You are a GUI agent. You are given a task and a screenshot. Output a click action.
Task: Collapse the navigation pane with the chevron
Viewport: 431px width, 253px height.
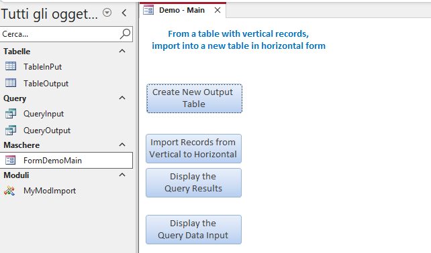click(x=124, y=13)
